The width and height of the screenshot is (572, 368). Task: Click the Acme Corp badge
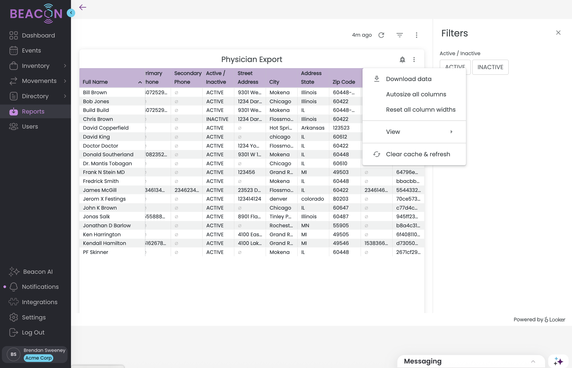[x=39, y=358]
